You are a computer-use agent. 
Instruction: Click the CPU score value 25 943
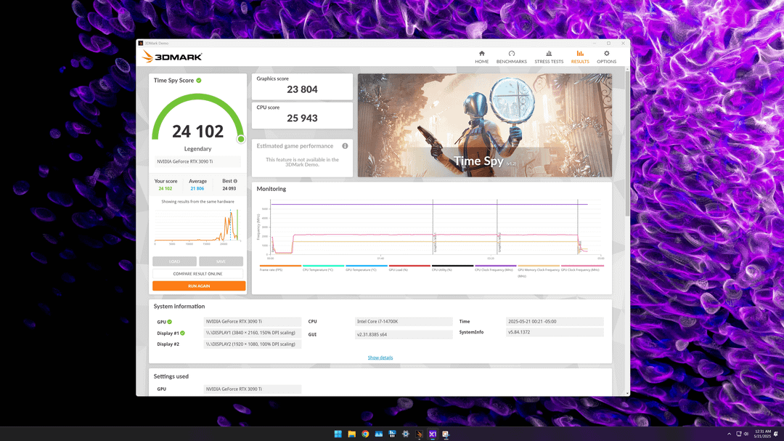pyautogui.click(x=302, y=118)
